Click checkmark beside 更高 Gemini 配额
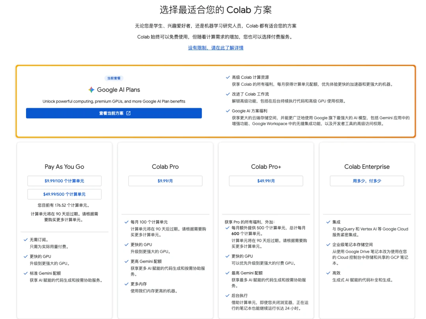This screenshot has width=426, height=319. point(126,261)
